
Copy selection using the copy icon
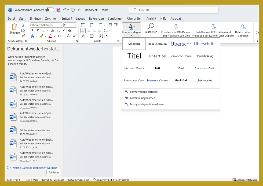pos(23,30)
